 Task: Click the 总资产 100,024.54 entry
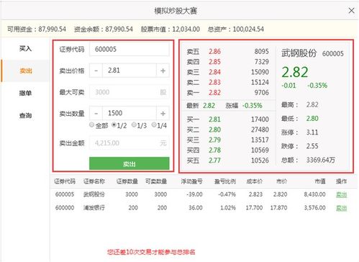pos(236,30)
